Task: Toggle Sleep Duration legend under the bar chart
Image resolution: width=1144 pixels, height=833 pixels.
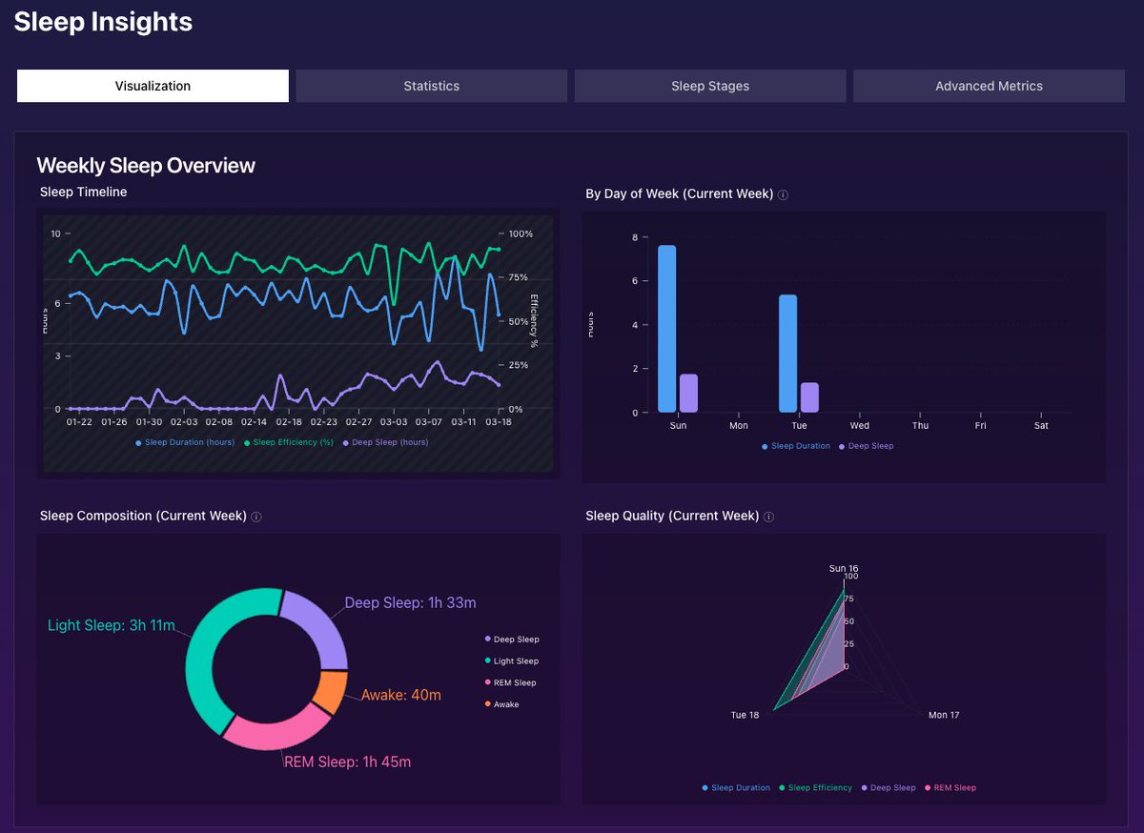Action: pos(796,446)
